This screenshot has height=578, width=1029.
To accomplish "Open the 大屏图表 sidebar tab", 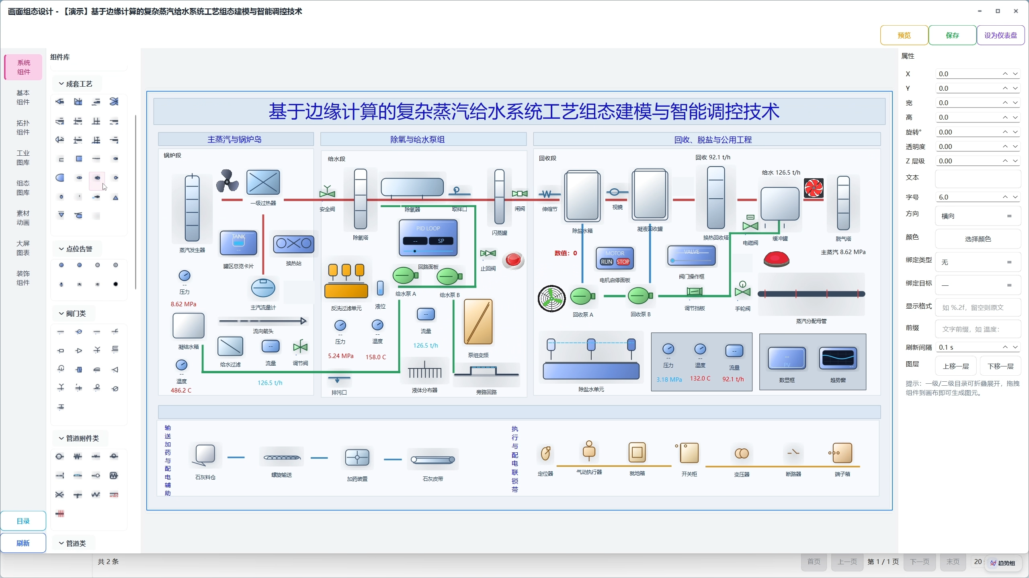I will pos(23,248).
